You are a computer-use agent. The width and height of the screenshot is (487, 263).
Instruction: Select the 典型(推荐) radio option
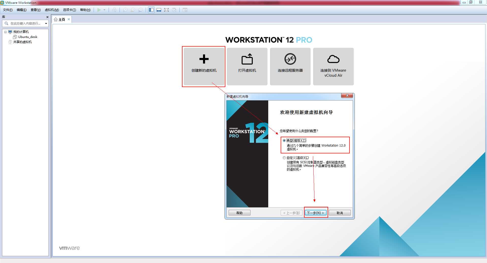[x=284, y=140]
